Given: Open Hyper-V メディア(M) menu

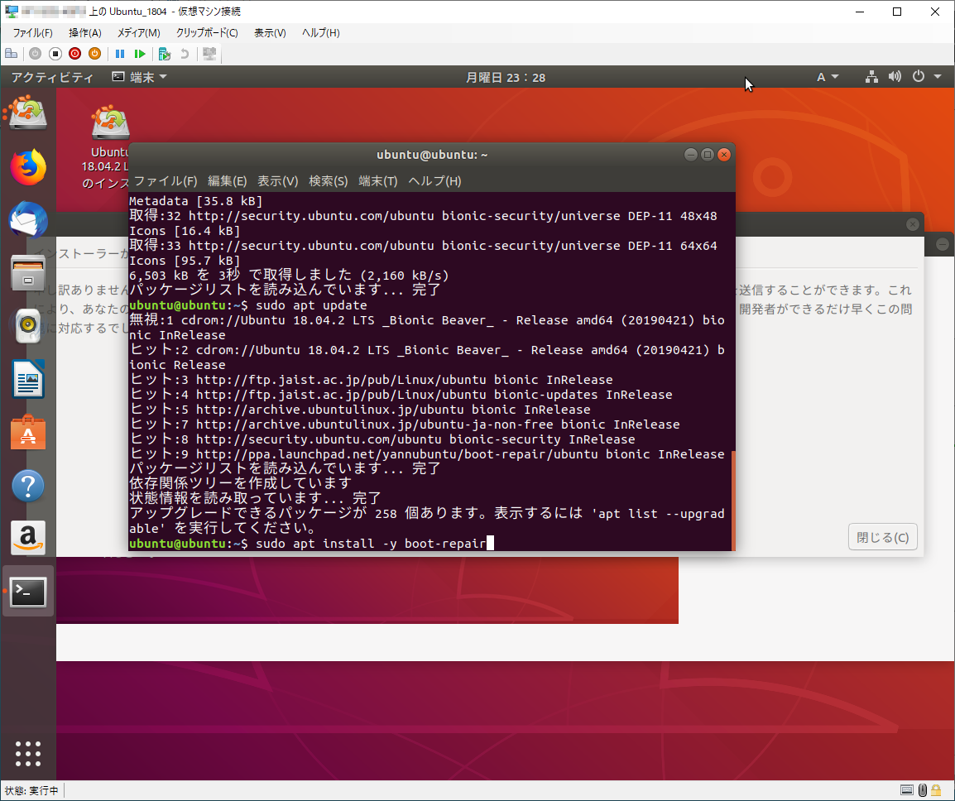Looking at the screenshot, I should (139, 33).
